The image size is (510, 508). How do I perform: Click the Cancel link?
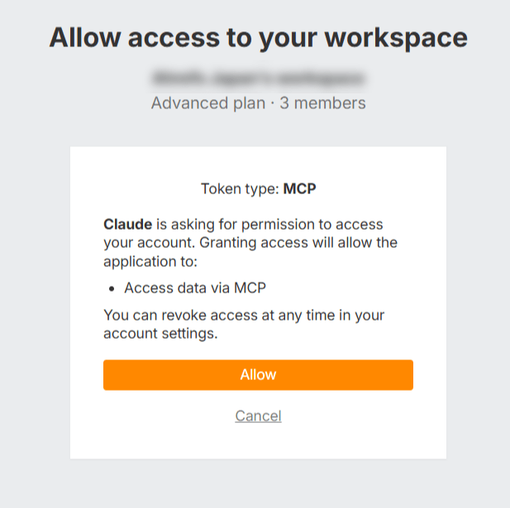(258, 415)
